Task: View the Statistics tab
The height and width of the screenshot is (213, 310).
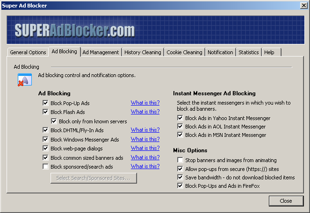Action: [x=248, y=52]
